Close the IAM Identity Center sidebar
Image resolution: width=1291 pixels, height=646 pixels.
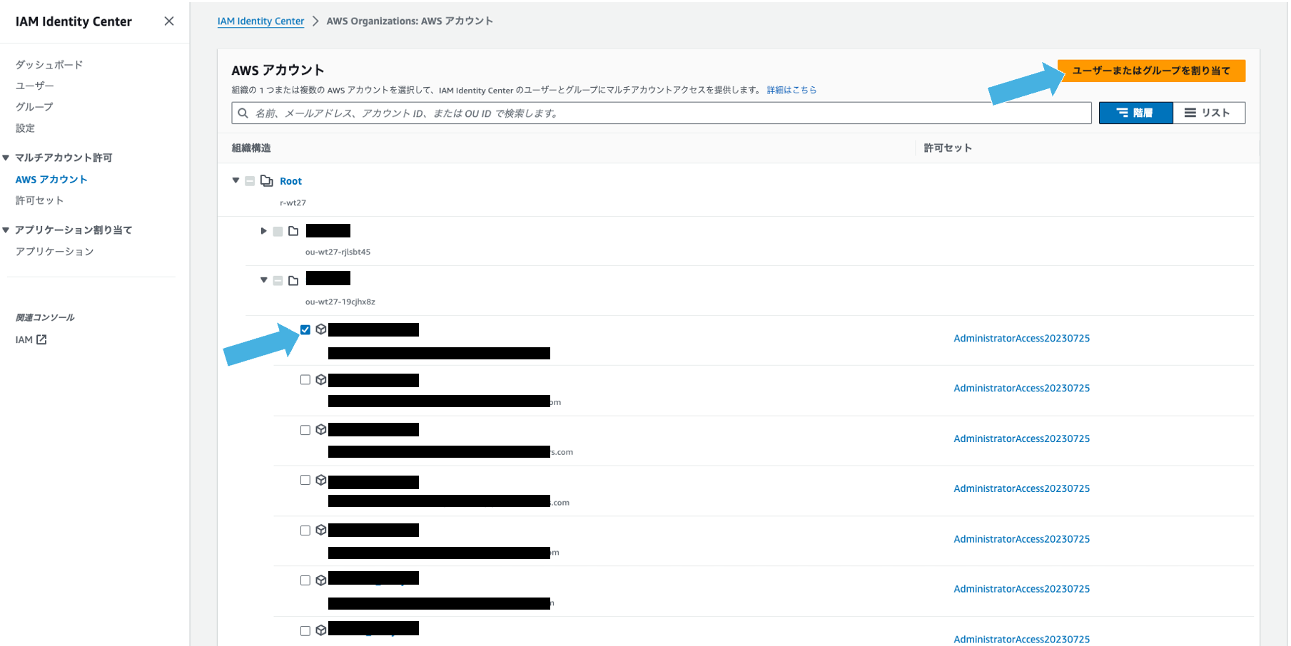click(x=169, y=21)
